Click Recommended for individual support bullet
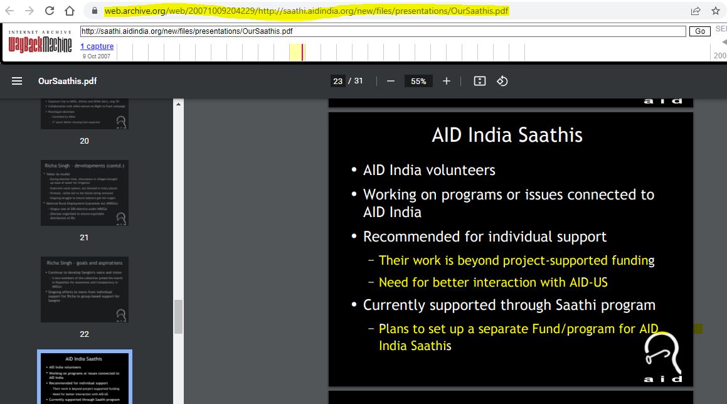This screenshot has width=727, height=404. 484,237
